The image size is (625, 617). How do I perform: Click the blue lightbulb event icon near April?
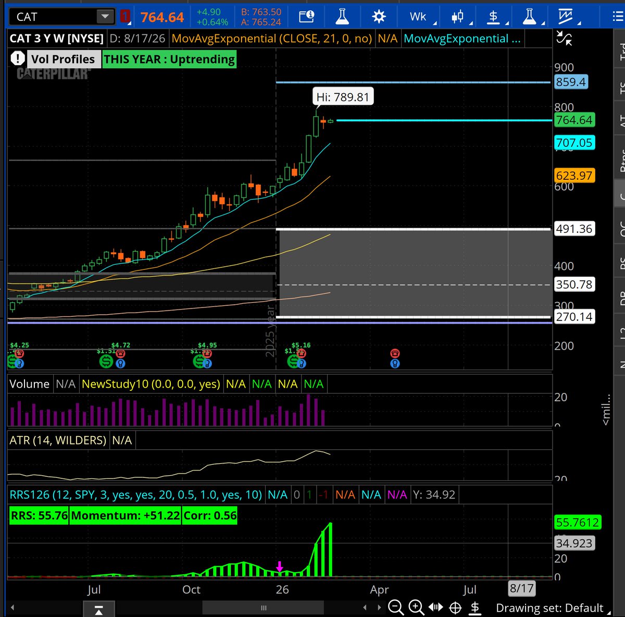tap(395, 363)
